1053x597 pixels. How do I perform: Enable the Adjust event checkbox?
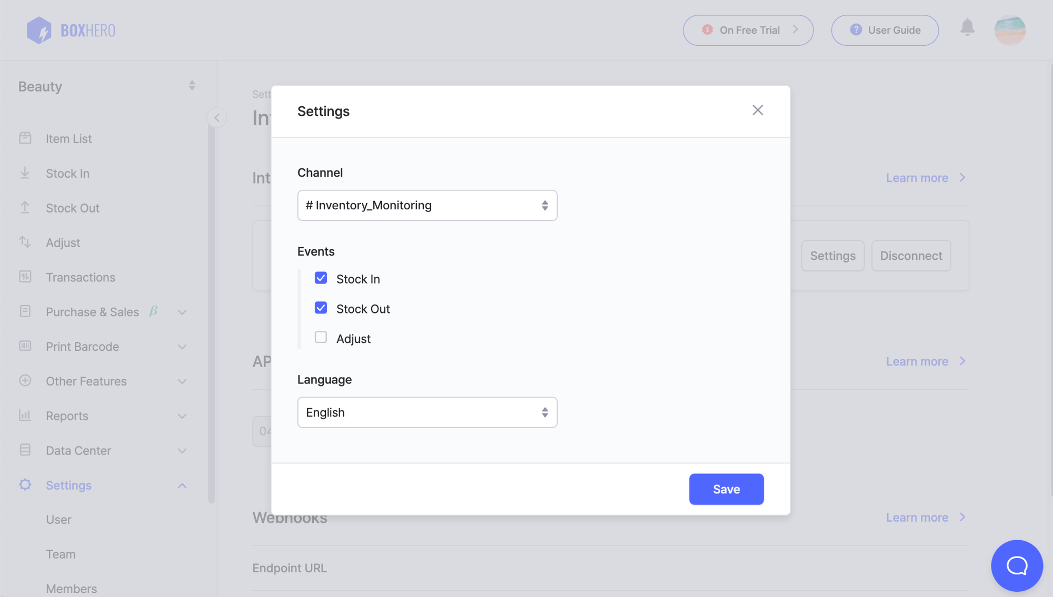[321, 337]
